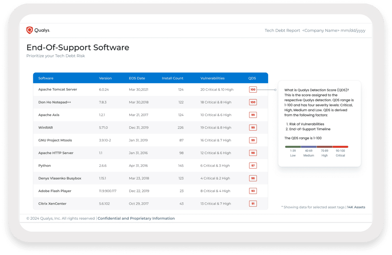Click install count 145 for Python
Viewport: 392px width, 255px height.
(181, 166)
